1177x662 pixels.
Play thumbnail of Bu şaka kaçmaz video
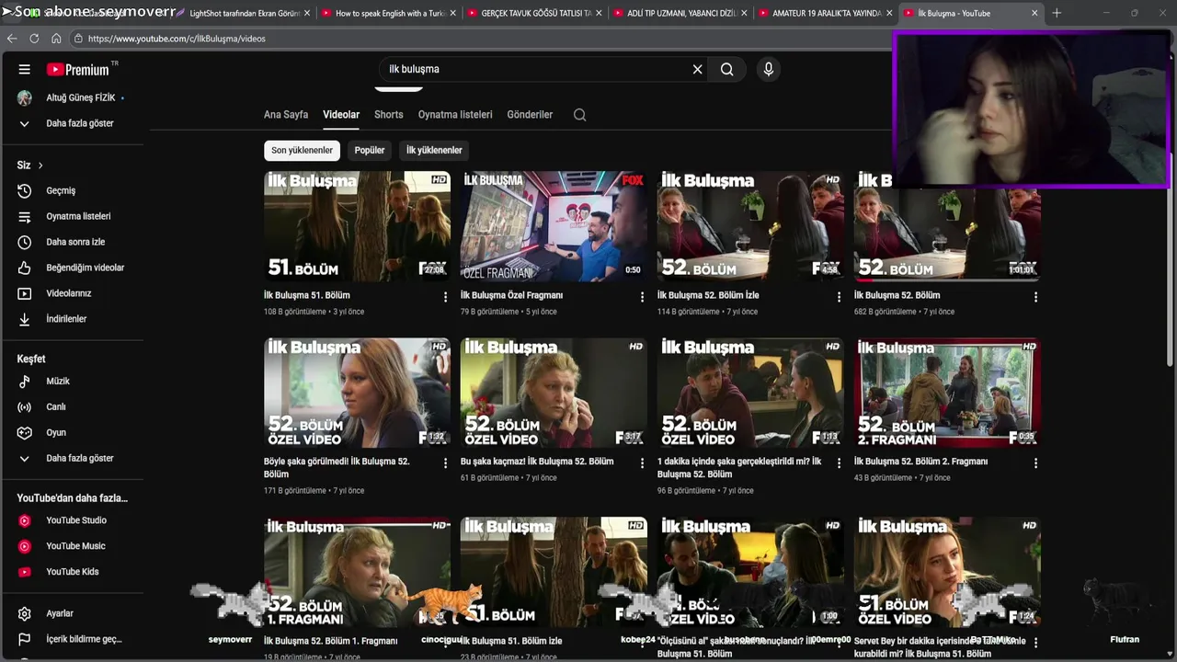click(552, 393)
